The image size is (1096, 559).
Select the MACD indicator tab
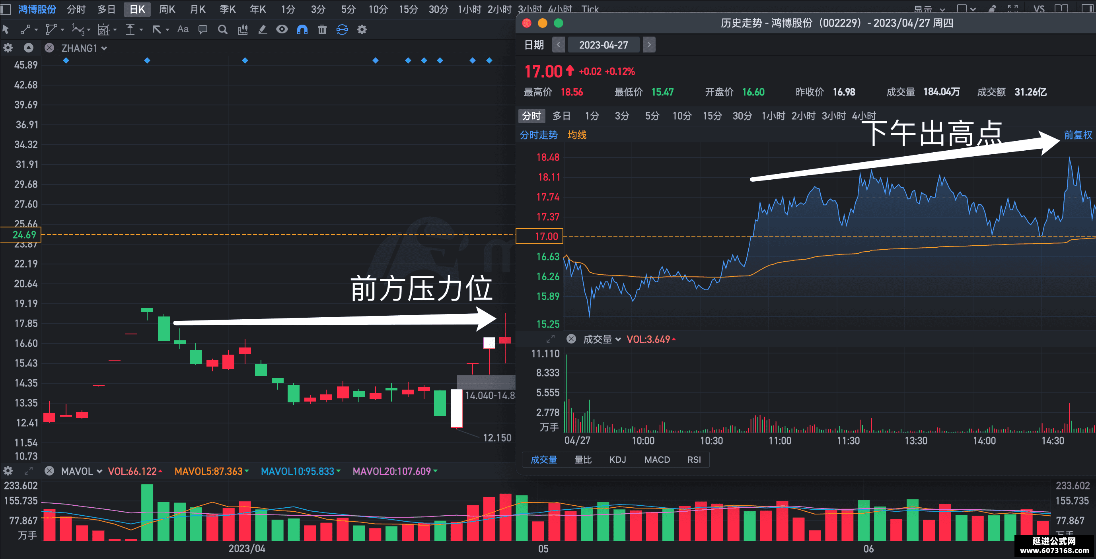tap(657, 460)
